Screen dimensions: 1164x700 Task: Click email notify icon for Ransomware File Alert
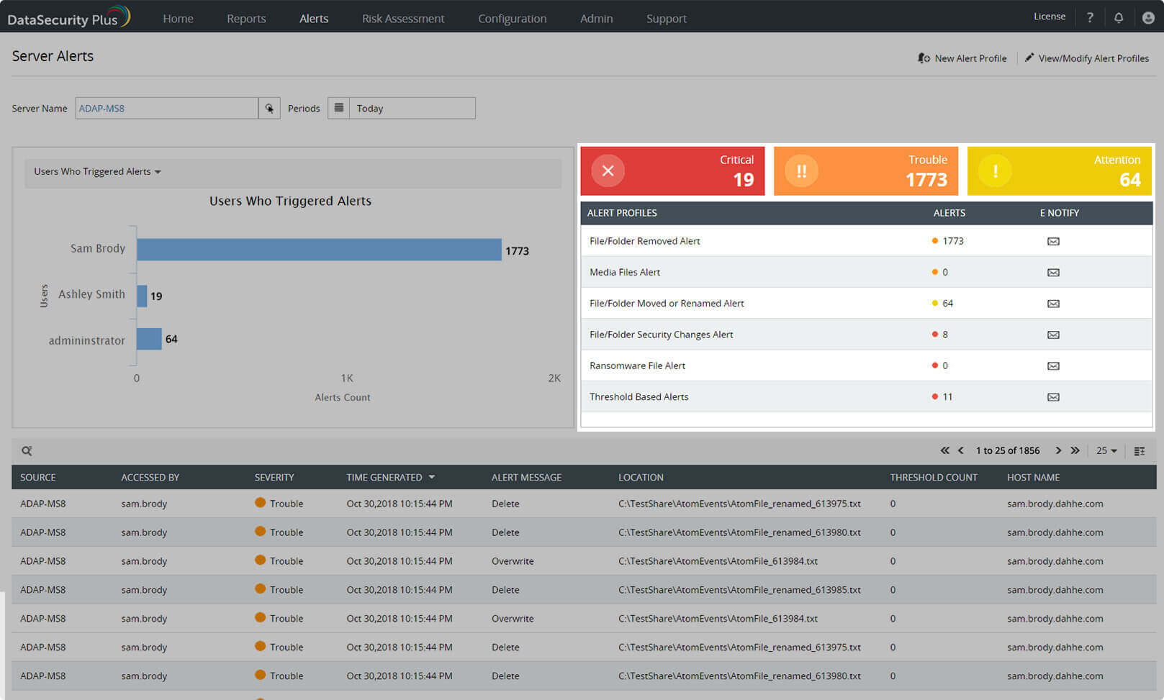(x=1053, y=366)
